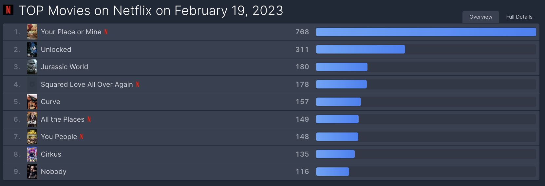Select the Cirkus poster thumbnail
Viewport: 545px width, 186px height.
click(x=32, y=154)
